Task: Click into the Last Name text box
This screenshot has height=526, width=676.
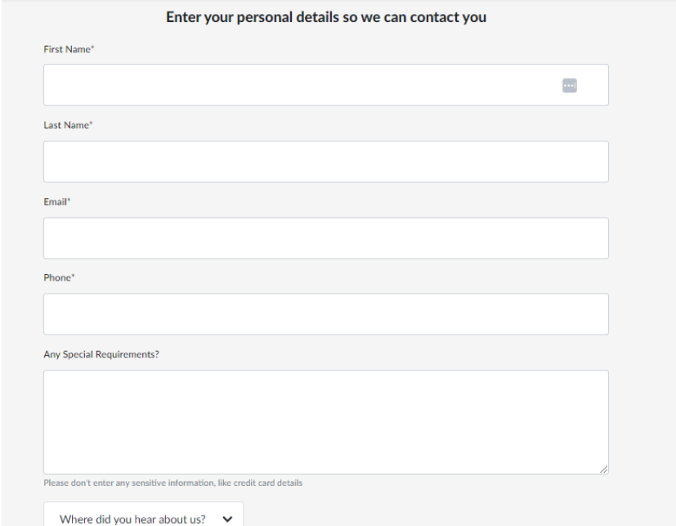Action: click(x=325, y=161)
